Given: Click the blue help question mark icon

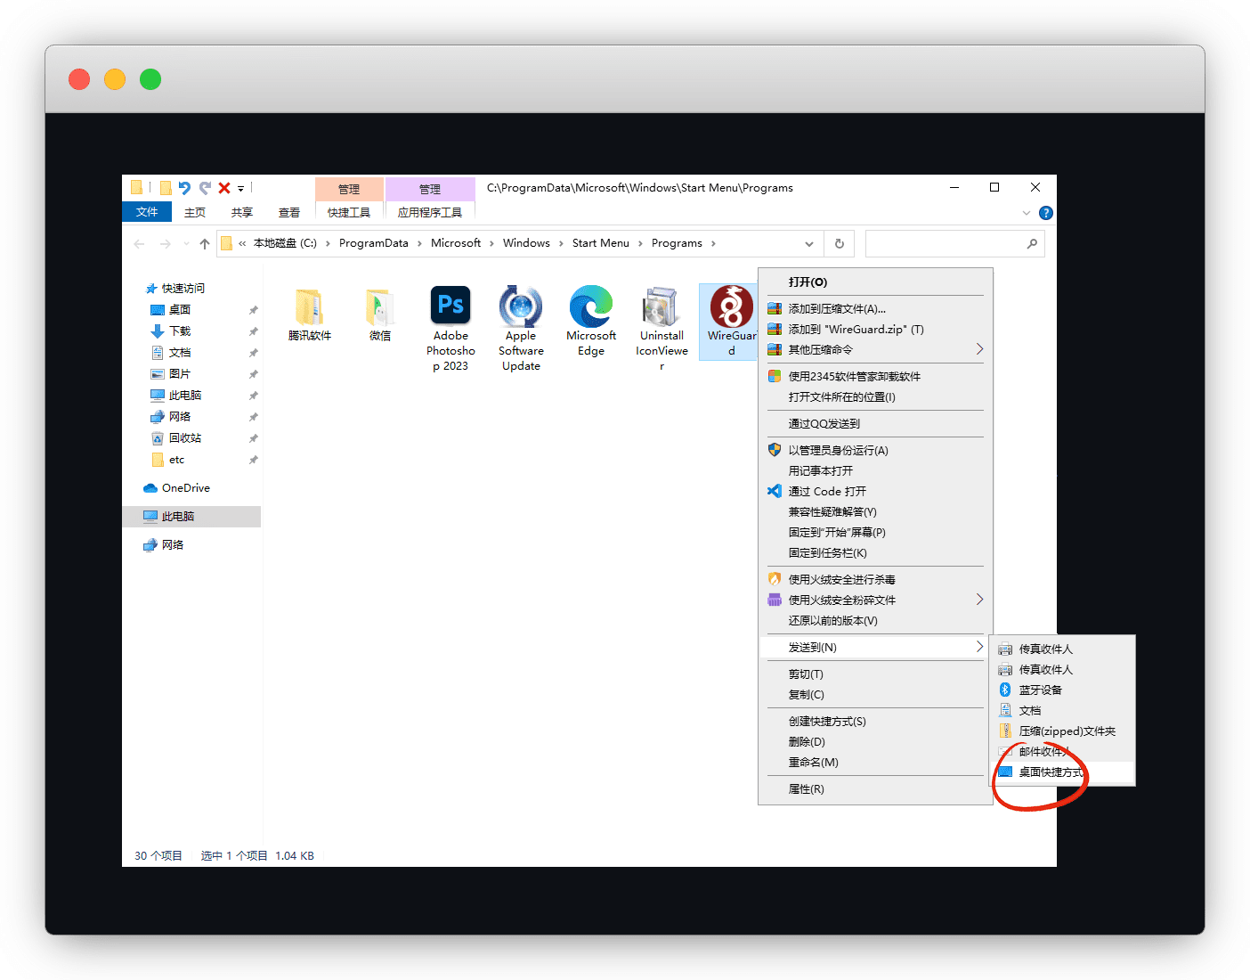Looking at the screenshot, I should pyautogui.click(x=1045, y=213).
